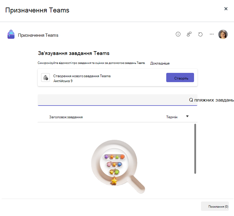This screenshot has width=234, height=216.
Task: Focus the assignment search field
Action: (x=118, y=100)
